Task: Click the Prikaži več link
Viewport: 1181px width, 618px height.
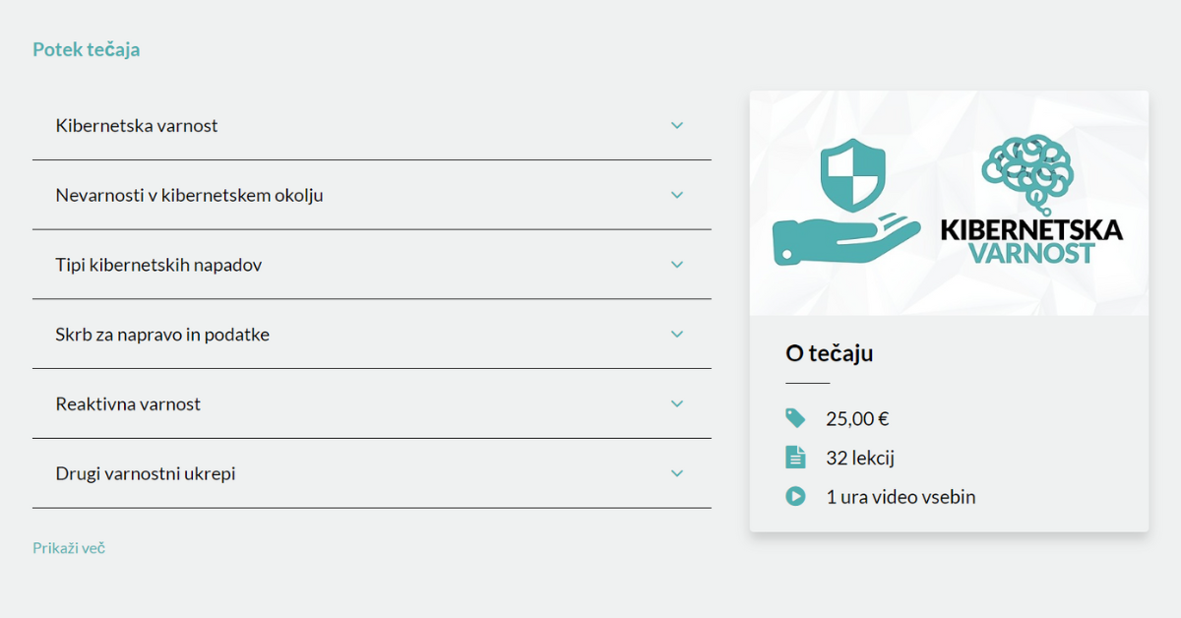Action: click(x=69, y=548)
